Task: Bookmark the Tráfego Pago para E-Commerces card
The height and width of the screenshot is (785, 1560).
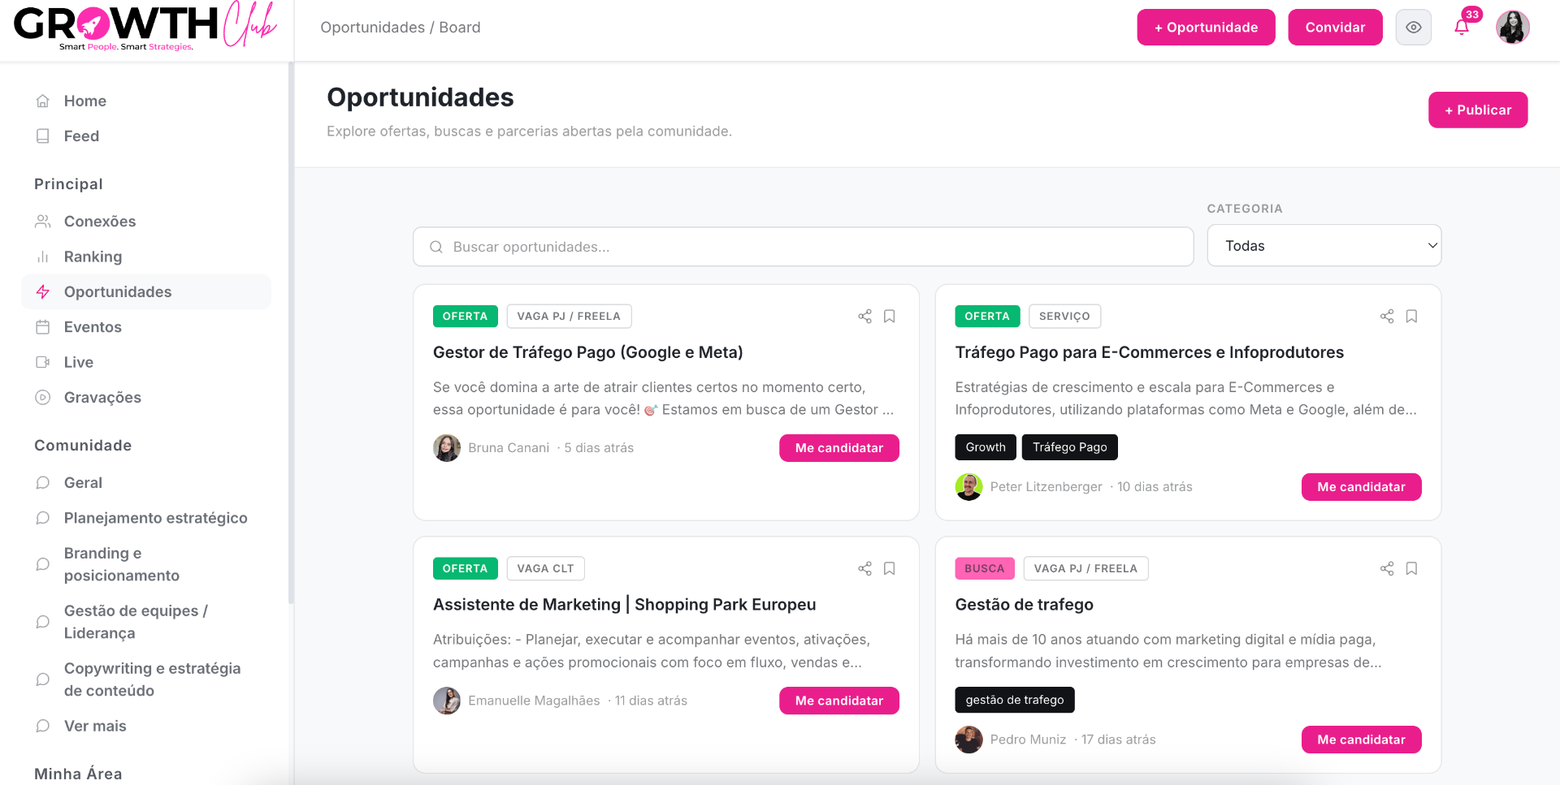Action: point(1411,317)
